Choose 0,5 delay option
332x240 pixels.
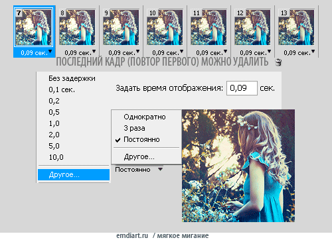coord(54,112)
